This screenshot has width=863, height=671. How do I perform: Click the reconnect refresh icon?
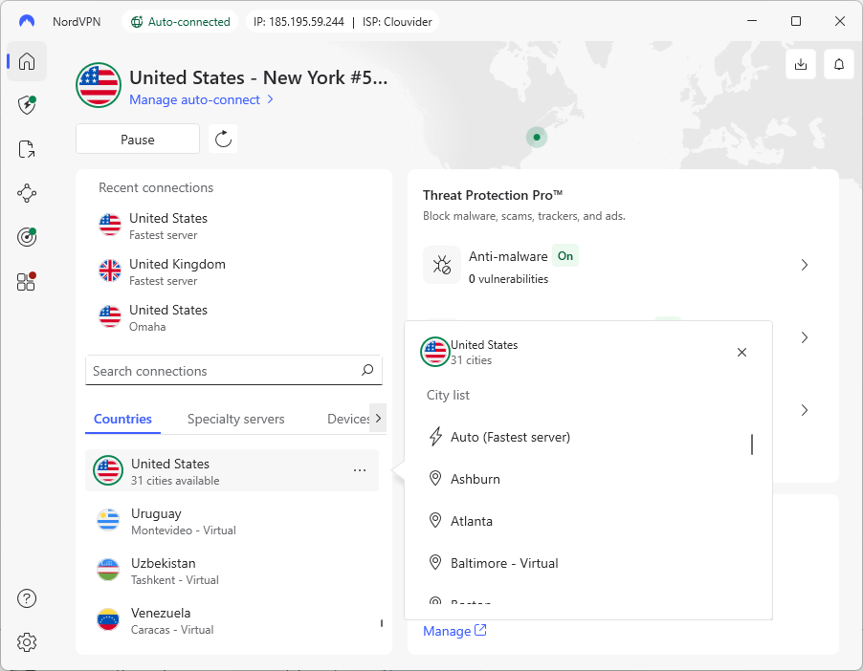[223, 139]
